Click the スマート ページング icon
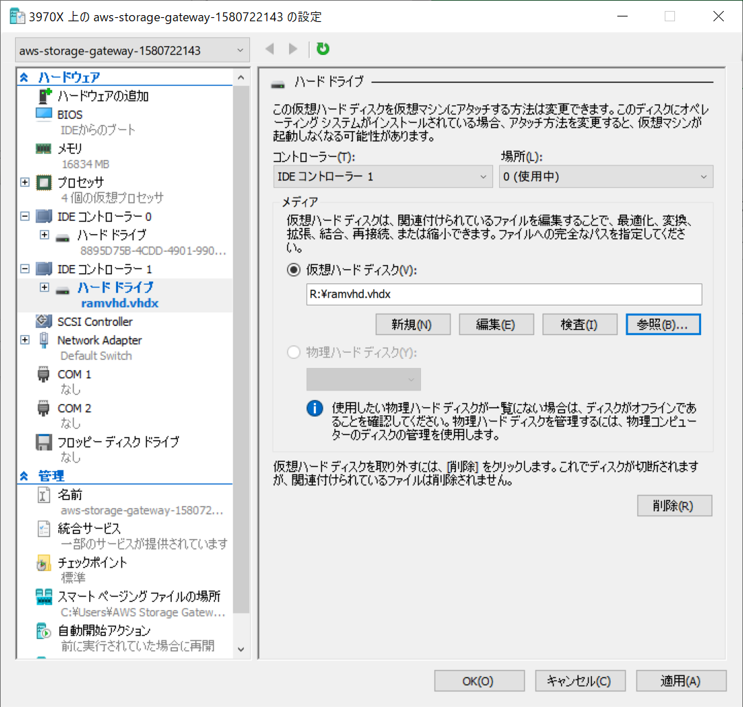Screen dimensions: 743x707 pyautogui.click(x=43, y=596)
